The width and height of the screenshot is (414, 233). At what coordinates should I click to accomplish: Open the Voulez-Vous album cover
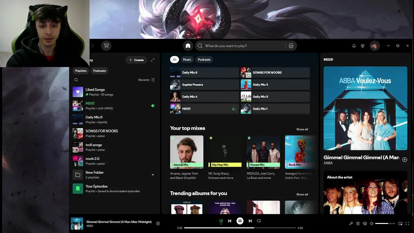(x=365, y=108)
